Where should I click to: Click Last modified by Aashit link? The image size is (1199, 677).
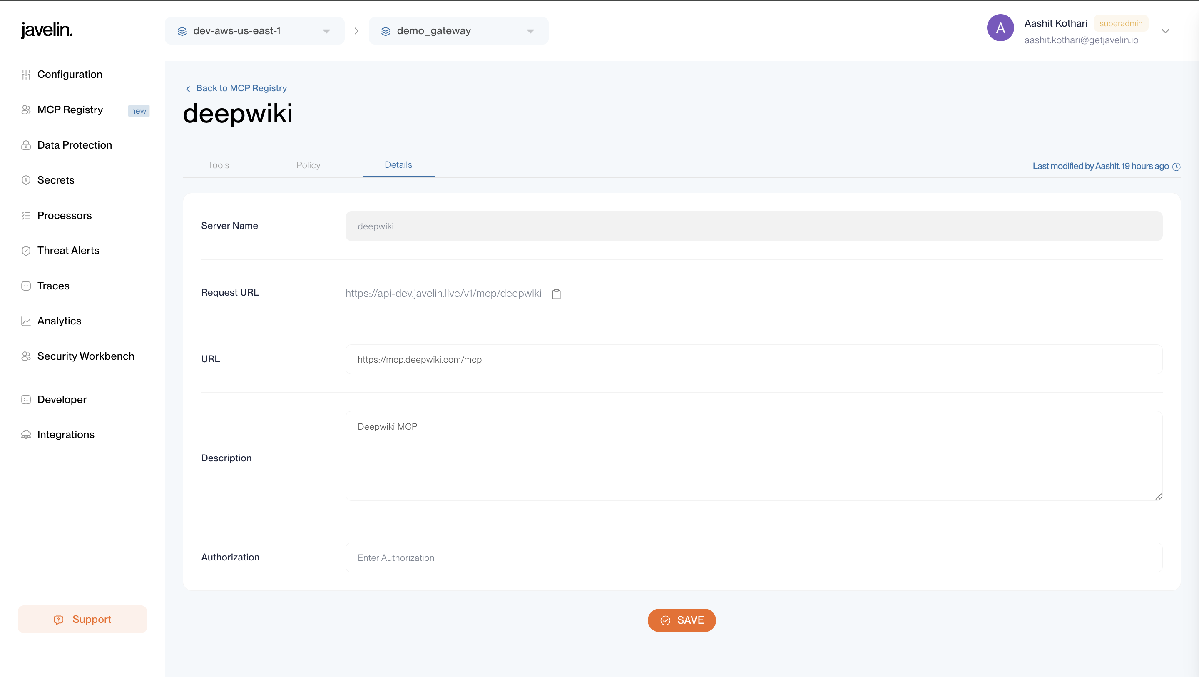pos(1101,166)
